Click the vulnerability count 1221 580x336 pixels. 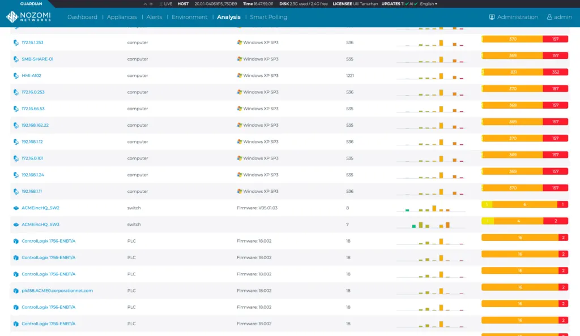click(350, 76)
